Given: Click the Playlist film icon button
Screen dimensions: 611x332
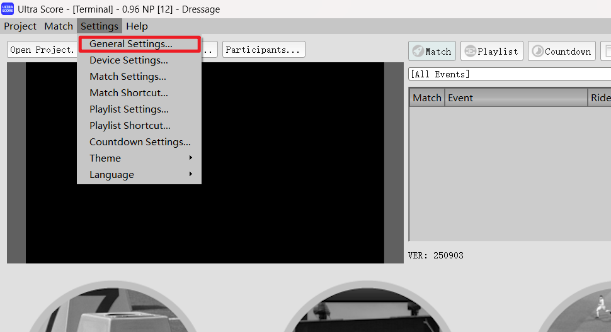Looking at the screenshot, I should click(491, 52).
